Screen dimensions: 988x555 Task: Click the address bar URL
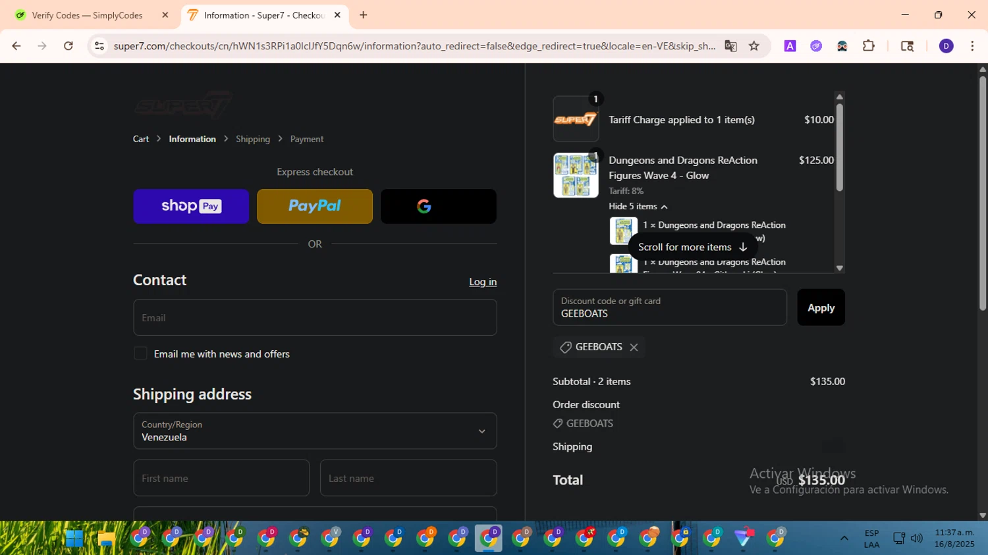[x=414, y=46]
